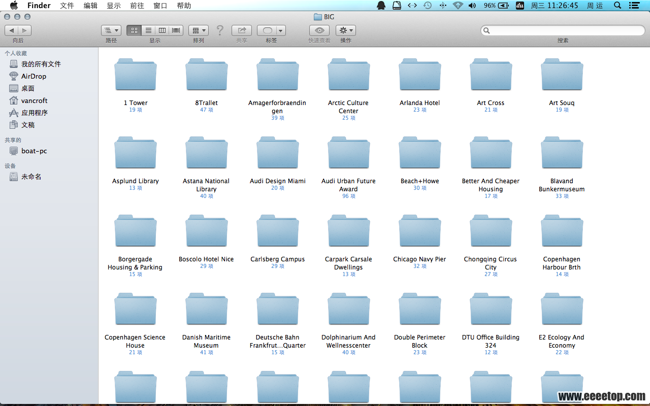Click the Time Machine menu bar icon
Image resolution: width=650 pixels, height=406 pixels.
(428, 6)
